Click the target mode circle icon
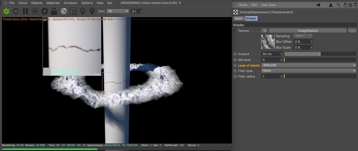This screenshot has width=358, height=151. tap(350, 5)
